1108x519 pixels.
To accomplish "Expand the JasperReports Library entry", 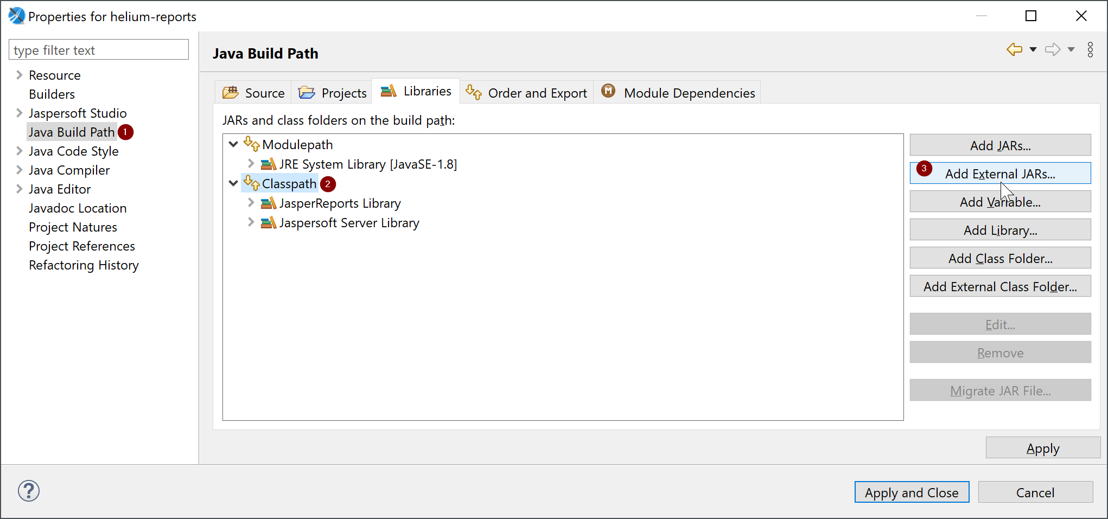I will [251, 203].
